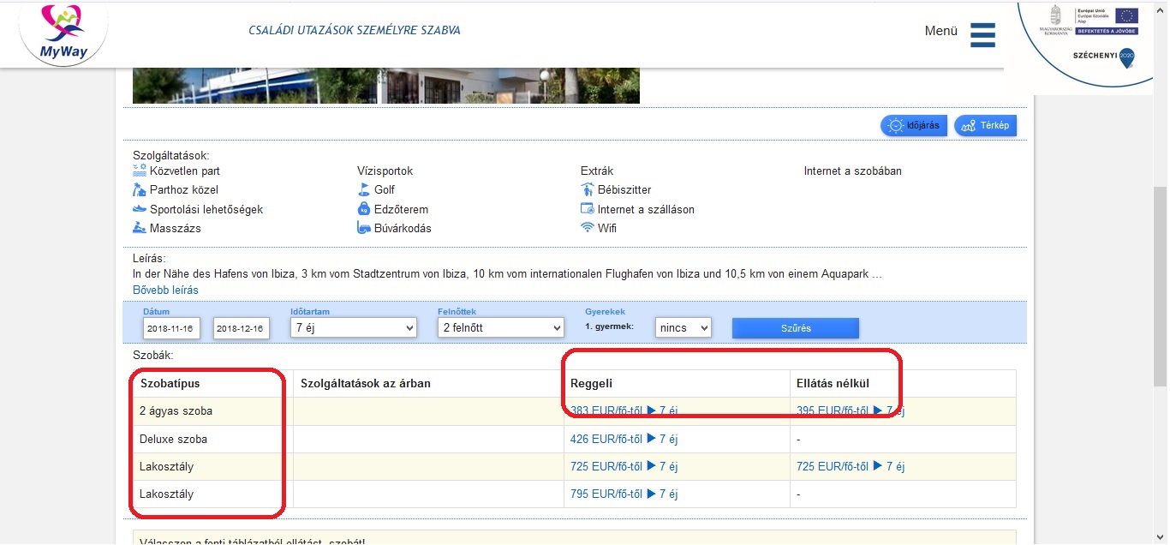Open the Felnőttek 2 felnőtt dropdown

500,328
